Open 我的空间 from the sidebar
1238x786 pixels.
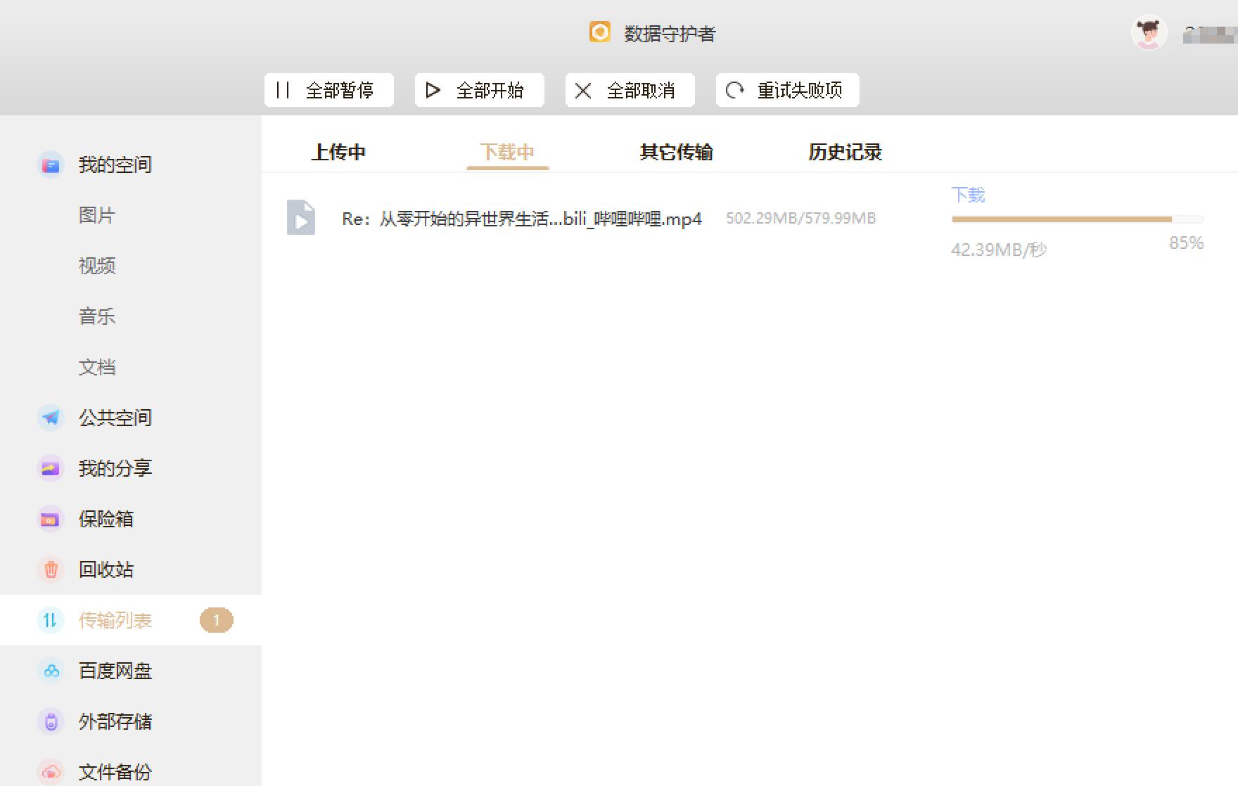point(115,165)
